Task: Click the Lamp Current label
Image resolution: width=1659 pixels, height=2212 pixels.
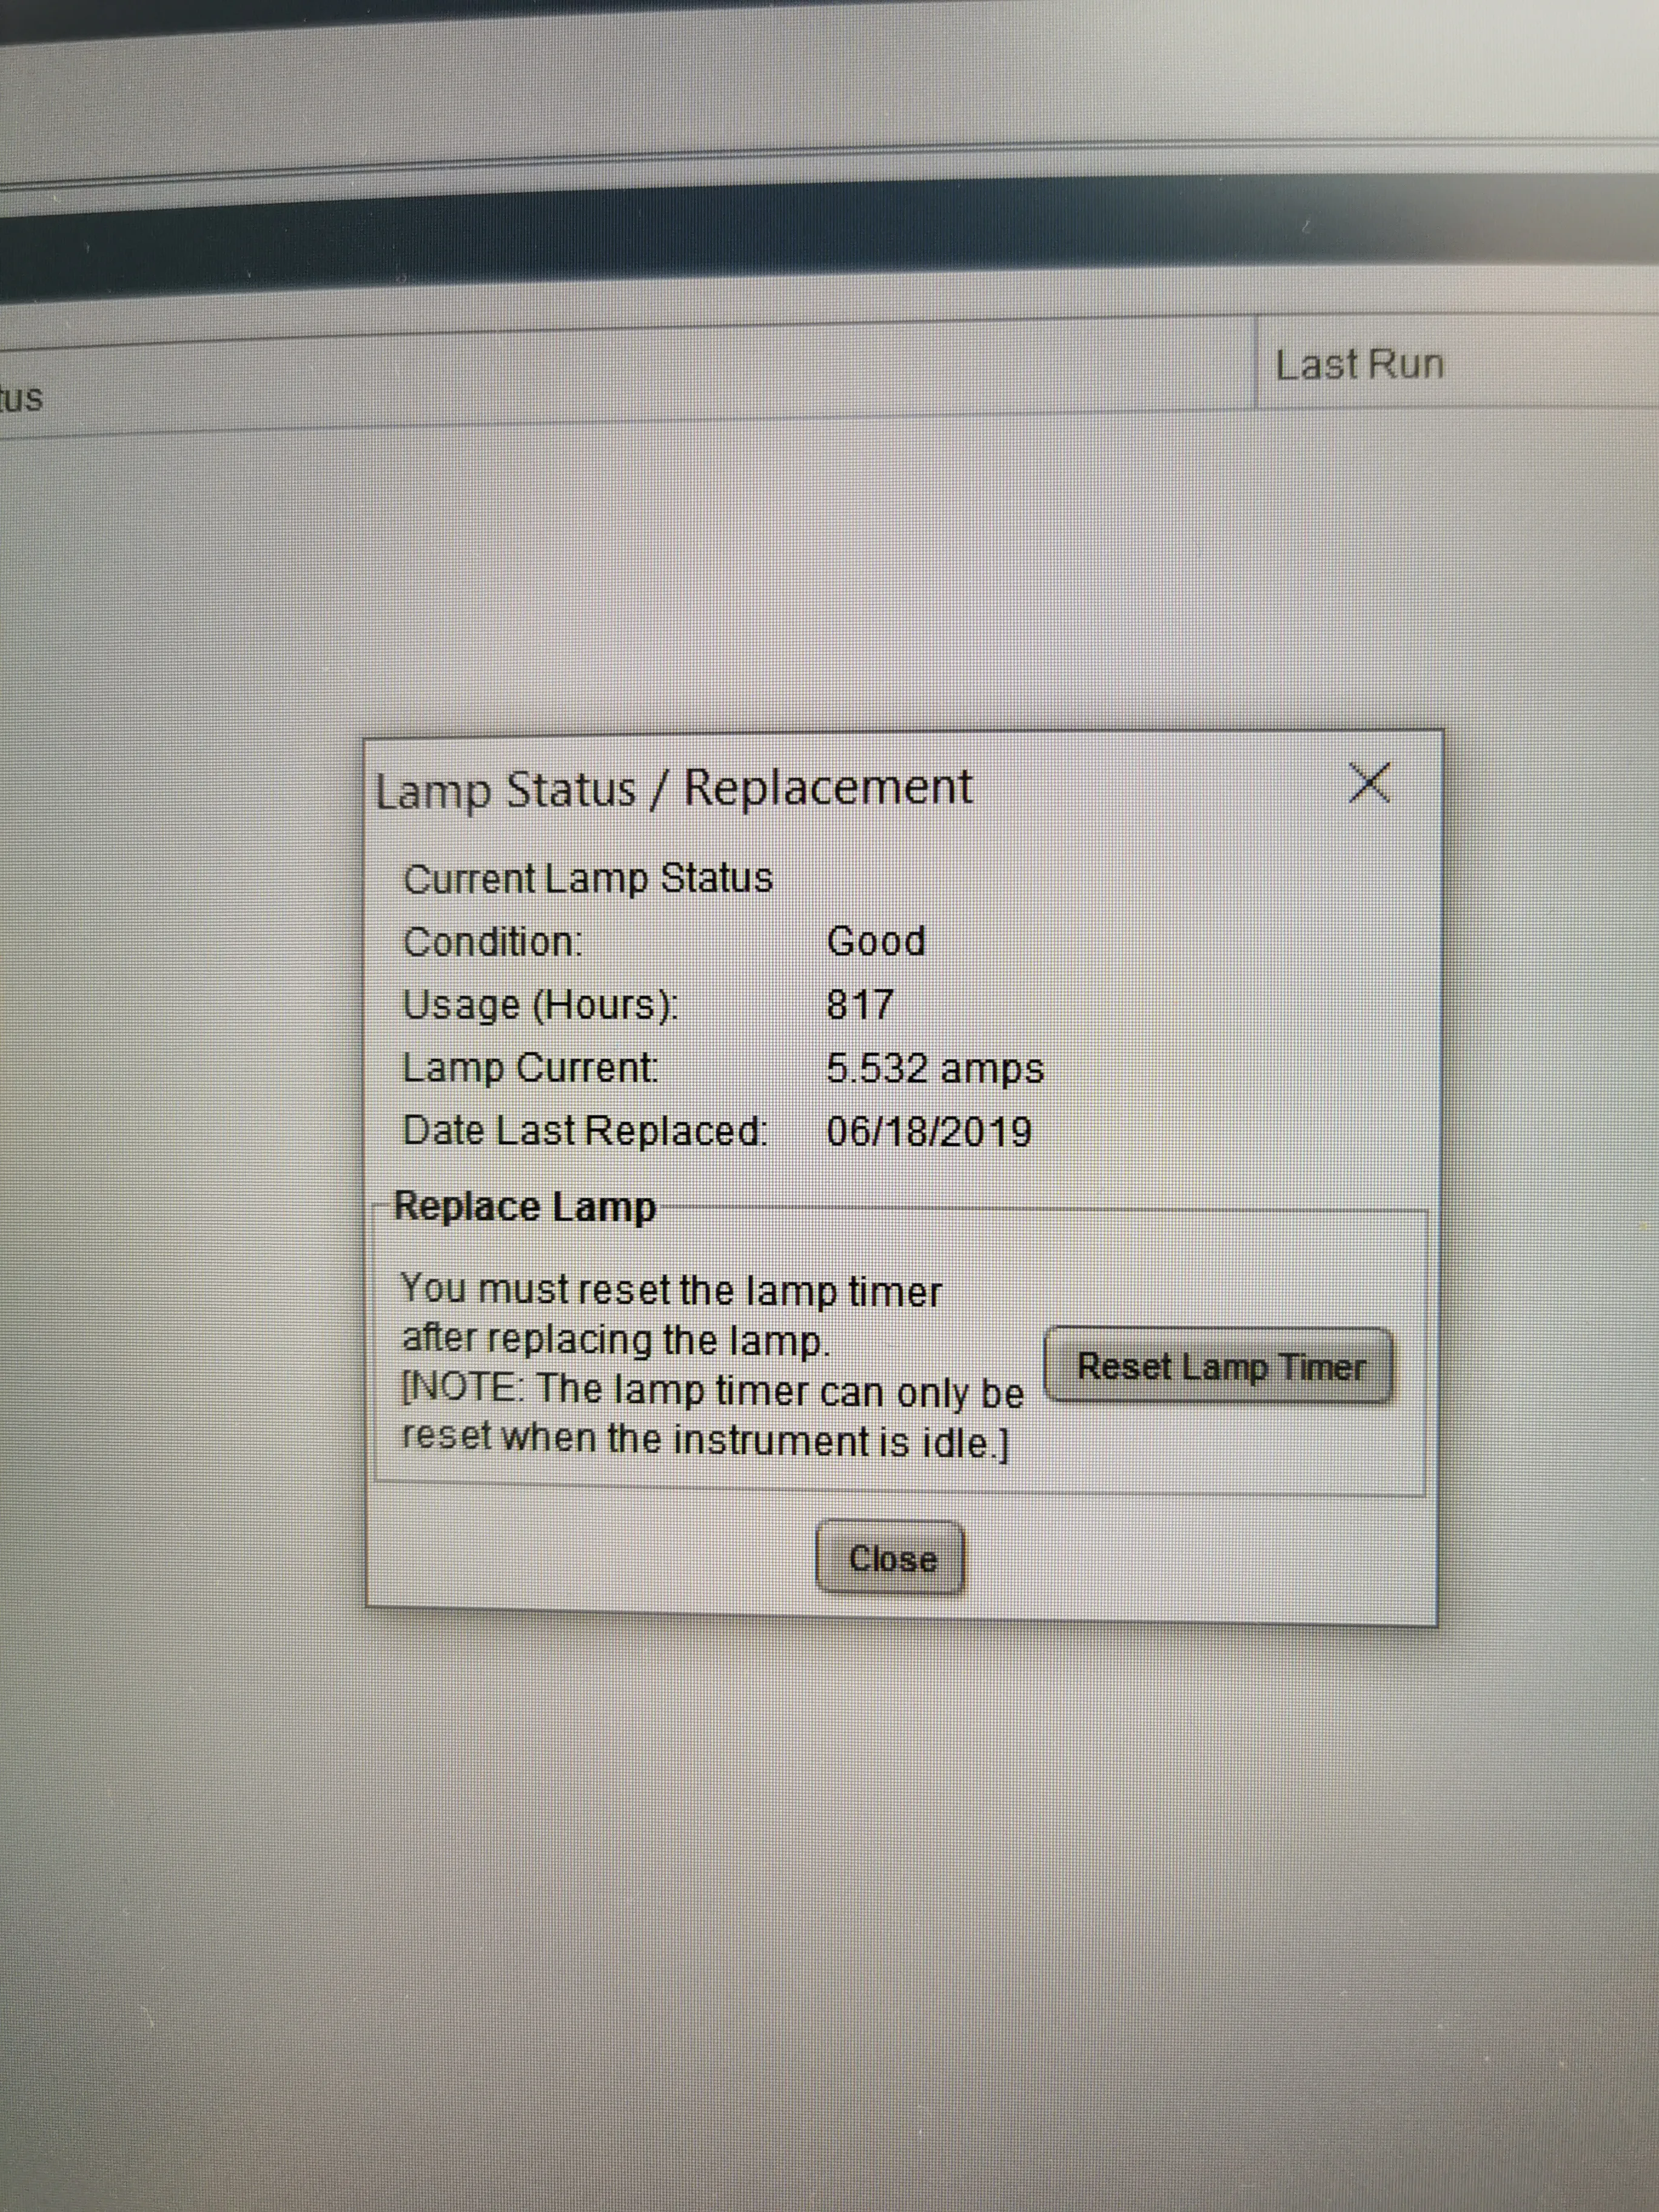Action: point(531,1068)
